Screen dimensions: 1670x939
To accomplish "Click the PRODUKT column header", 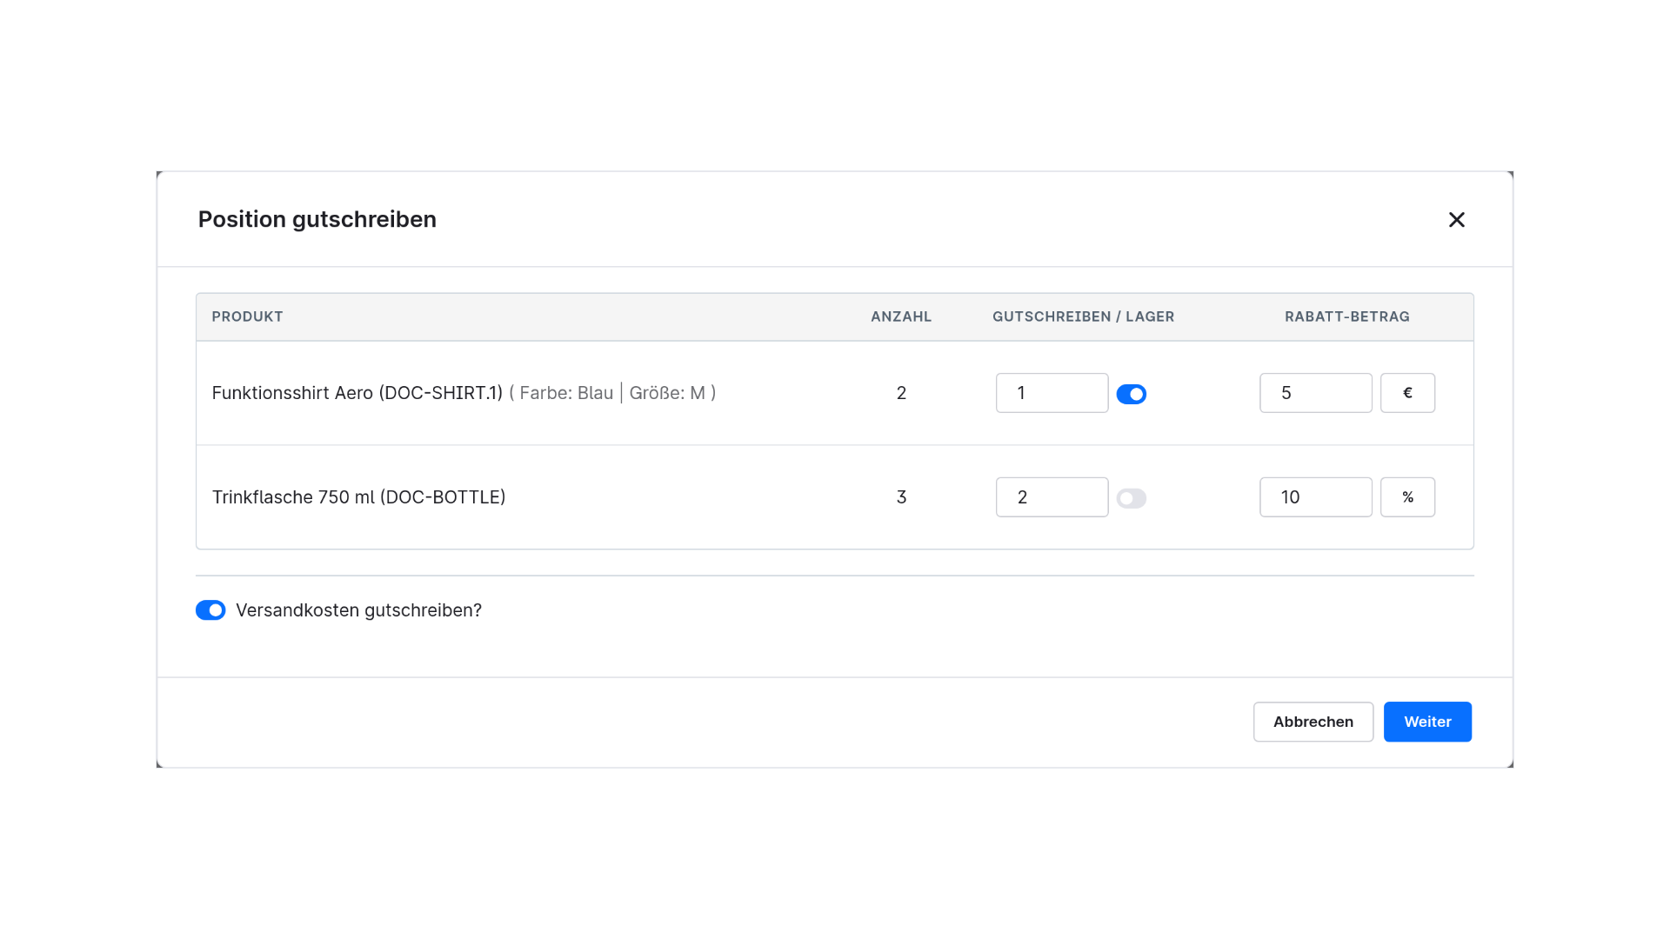I will point(247,316).
